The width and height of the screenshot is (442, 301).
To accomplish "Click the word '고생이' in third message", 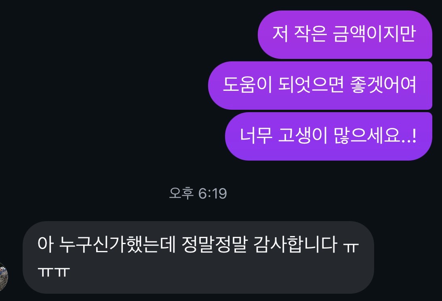I will pos(303,136).
